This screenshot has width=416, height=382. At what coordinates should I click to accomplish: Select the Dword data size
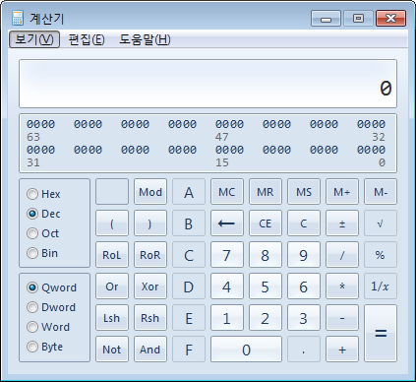click(51, 307)
